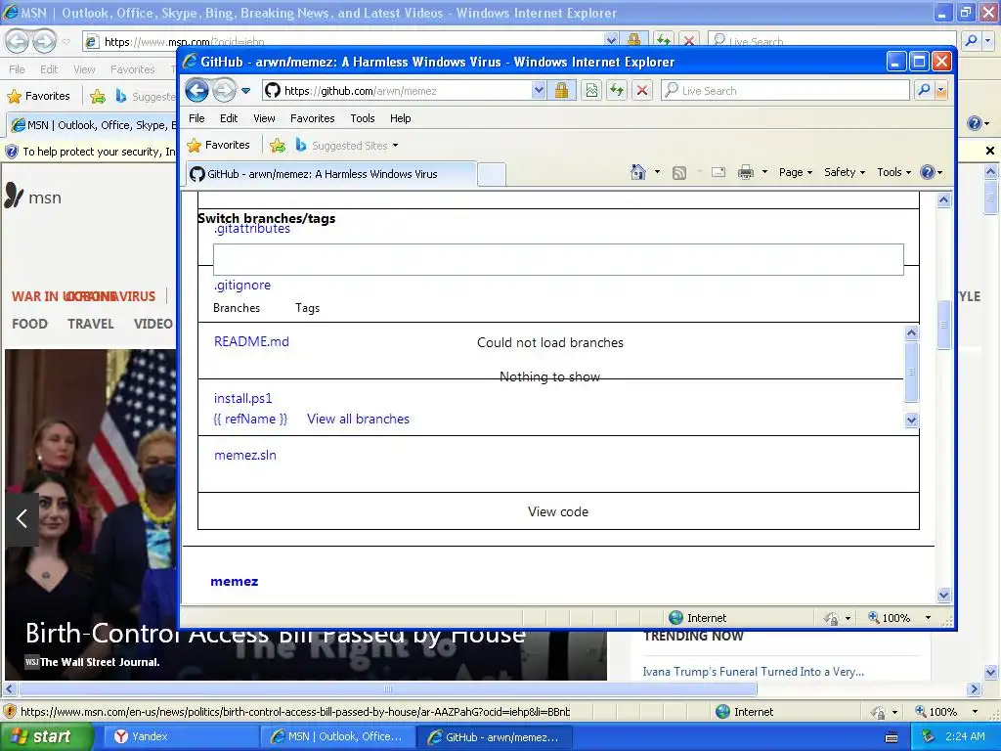This screenshot has width=1001, height=751.
Task: Click the security lock icon in GitHub window
Action: coord(562,91)
